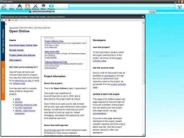The width and height of the screenshot is (184, 138).
Task: Open the Open Source PBX ad
Action: point(52,51)
